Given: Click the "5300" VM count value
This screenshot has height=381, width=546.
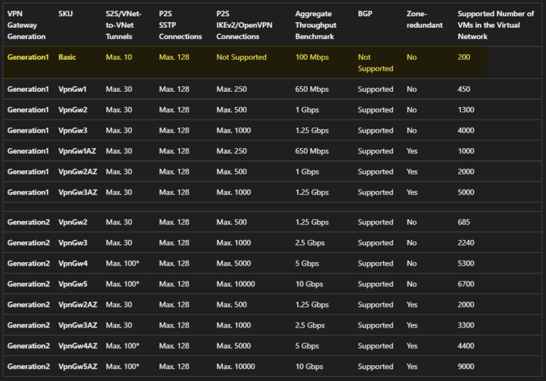Looking at the screenshot, I should 466,263.
